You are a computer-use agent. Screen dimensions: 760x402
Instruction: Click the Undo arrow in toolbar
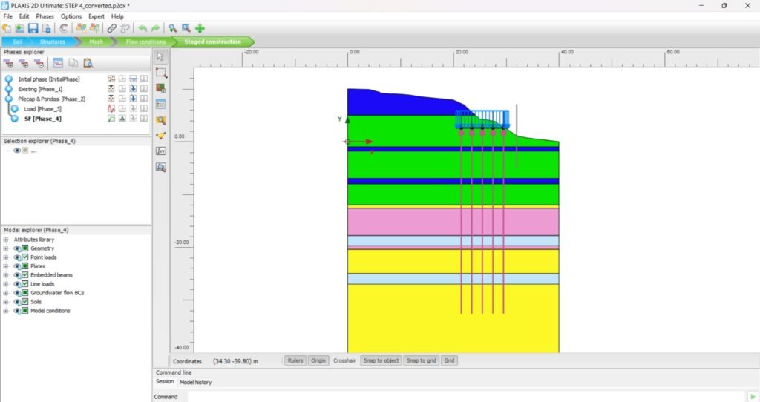tap(142, 28)
